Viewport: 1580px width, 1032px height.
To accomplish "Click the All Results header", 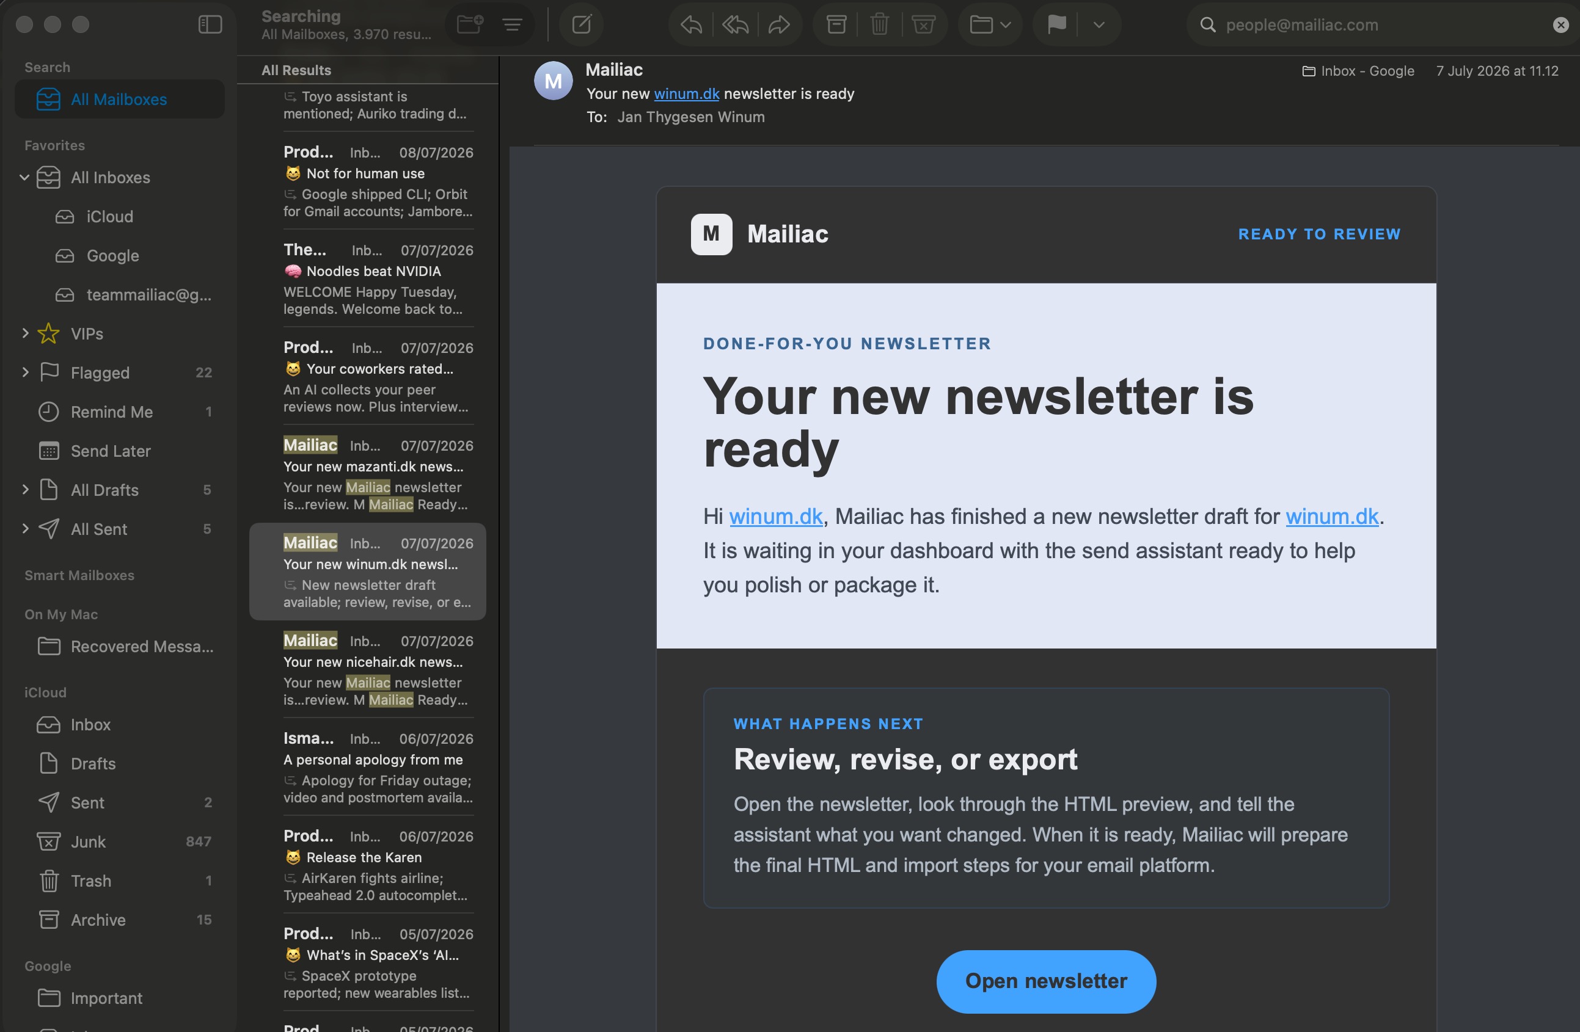I will tap(296, 70).
